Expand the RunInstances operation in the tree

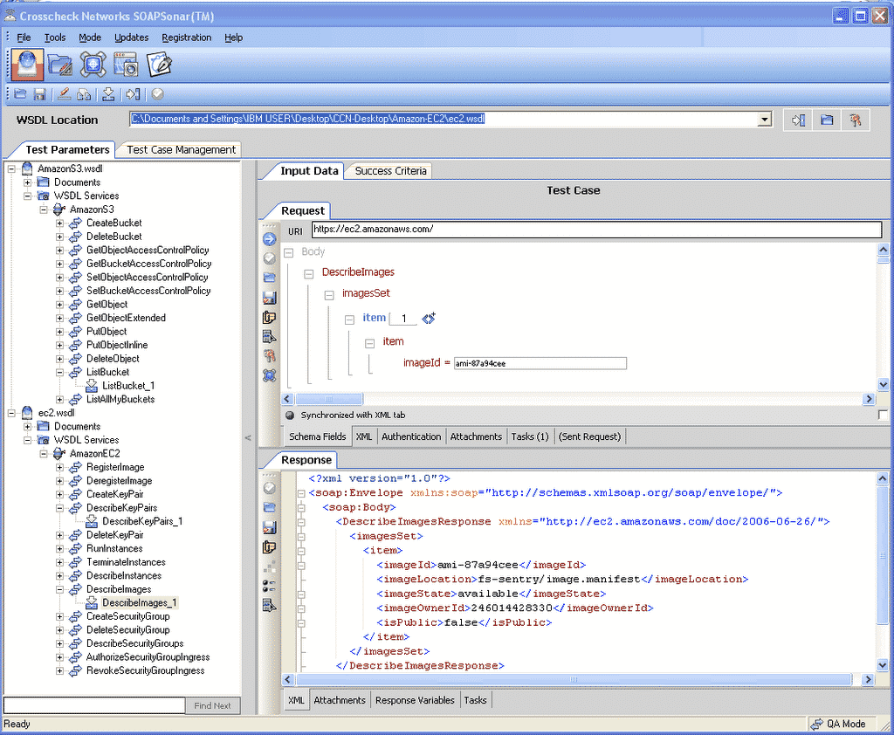tap(60, 549)
